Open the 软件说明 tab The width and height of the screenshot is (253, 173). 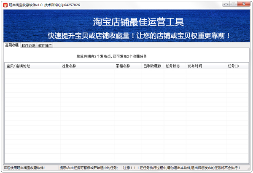(x=29, y=45)
